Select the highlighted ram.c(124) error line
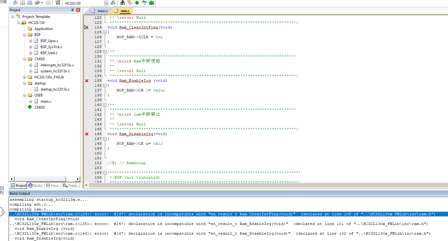448x241 pixels. [x=229, y=214]
